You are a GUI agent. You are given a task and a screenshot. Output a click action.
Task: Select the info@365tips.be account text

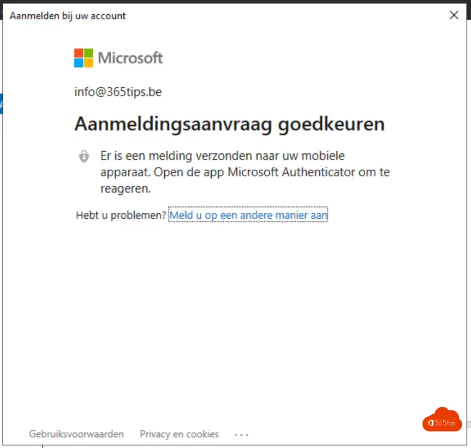(x=118, y=92)
